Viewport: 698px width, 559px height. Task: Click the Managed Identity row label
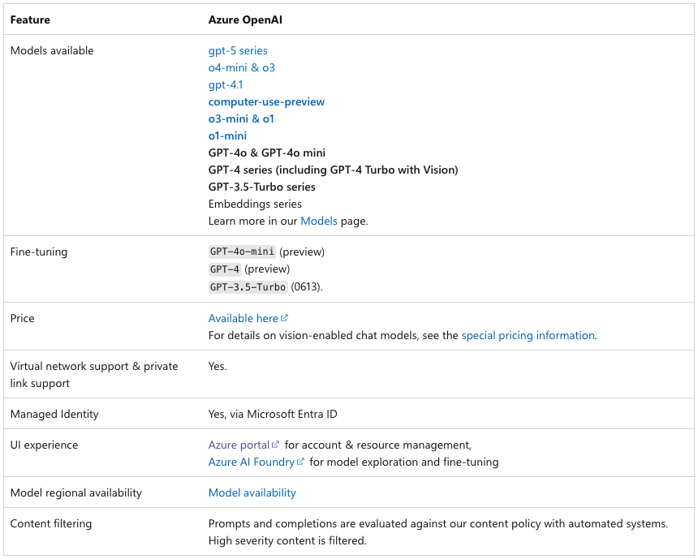(54, 414)
